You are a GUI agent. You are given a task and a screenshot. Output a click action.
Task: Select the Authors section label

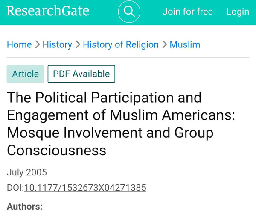(25, 207)
